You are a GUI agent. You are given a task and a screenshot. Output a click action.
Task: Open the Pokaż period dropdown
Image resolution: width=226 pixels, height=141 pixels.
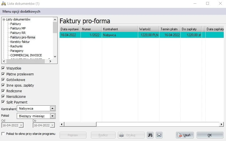pos(53,116)
